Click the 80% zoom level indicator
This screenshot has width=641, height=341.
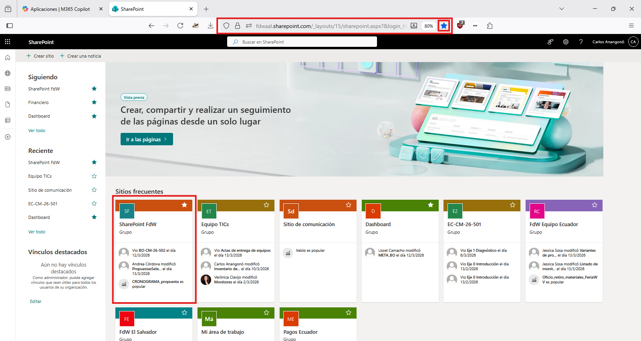point(429,26)
